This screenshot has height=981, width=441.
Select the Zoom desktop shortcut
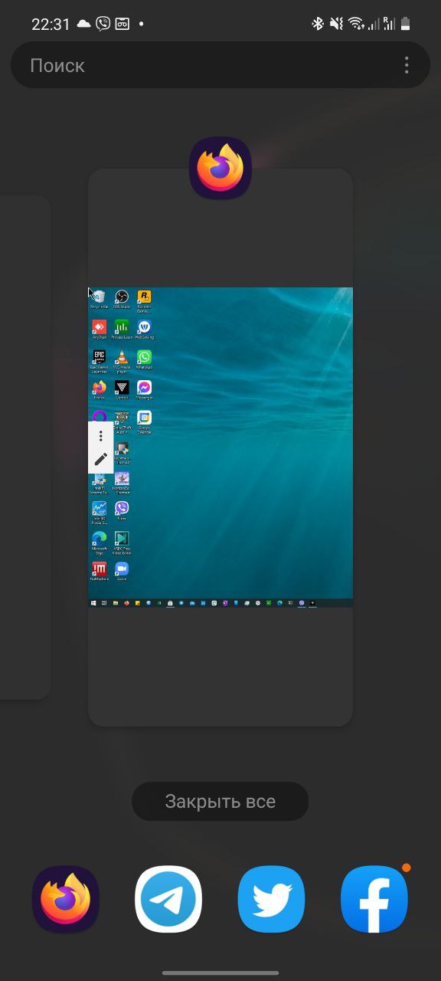pyautogui.click(x=121, y=571)
